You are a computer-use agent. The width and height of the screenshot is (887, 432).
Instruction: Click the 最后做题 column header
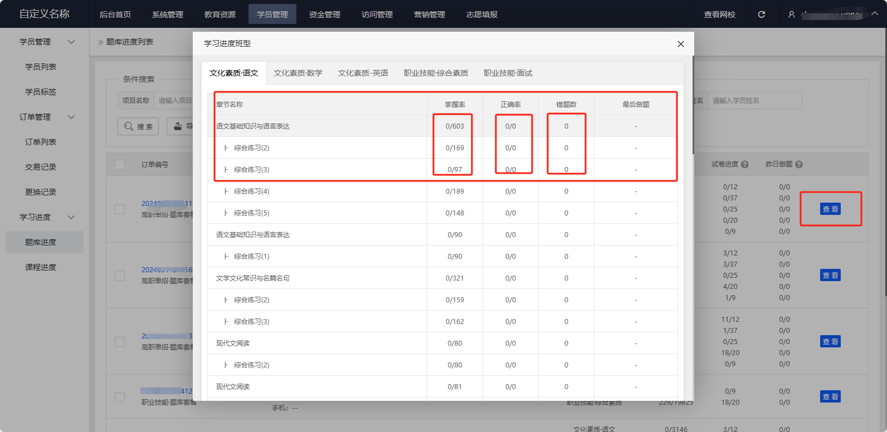636,104
